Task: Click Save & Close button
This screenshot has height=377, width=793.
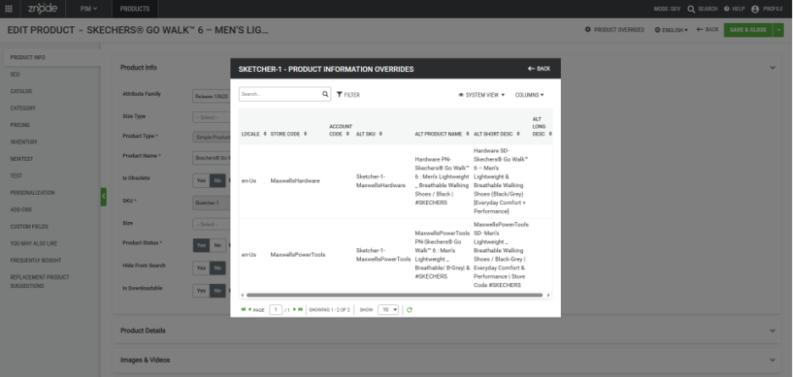Action: [748, 30]
